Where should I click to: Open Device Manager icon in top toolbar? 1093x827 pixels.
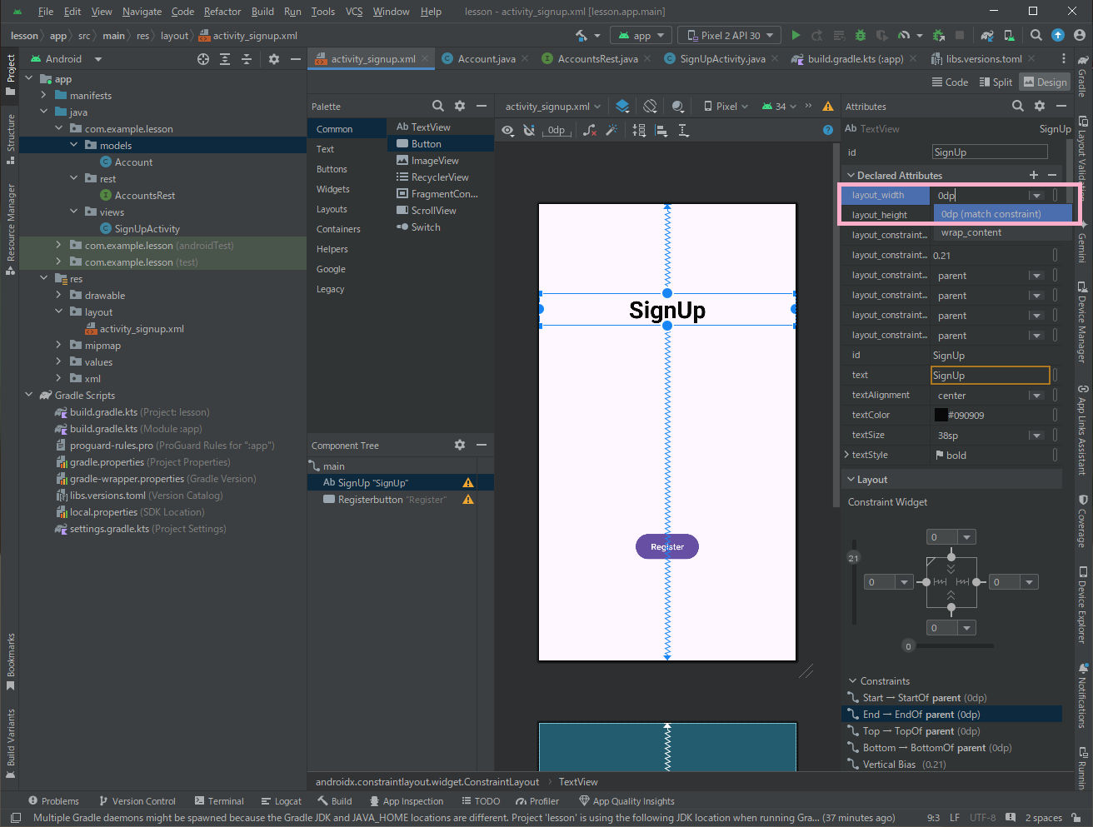coord(1010,35)
